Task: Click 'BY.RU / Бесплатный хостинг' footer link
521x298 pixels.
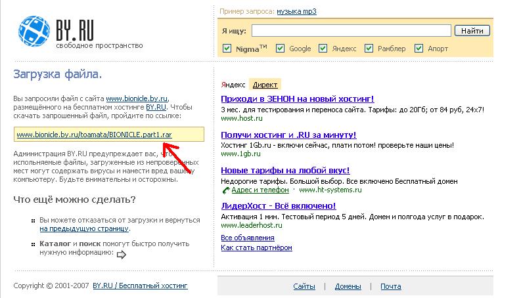Action: pyautogui.click(x=140, y=286)
